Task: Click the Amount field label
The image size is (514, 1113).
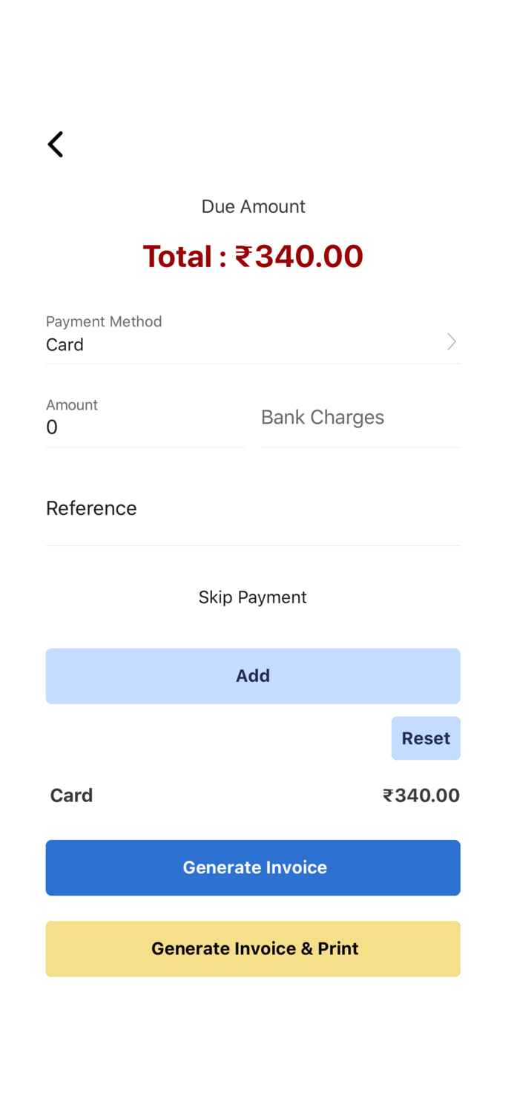Action: 71,404
